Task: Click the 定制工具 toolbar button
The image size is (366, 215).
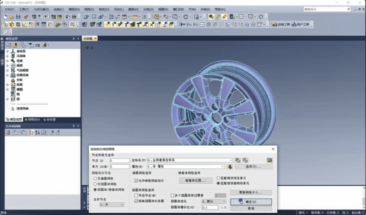Action: (x=281, y=25)
